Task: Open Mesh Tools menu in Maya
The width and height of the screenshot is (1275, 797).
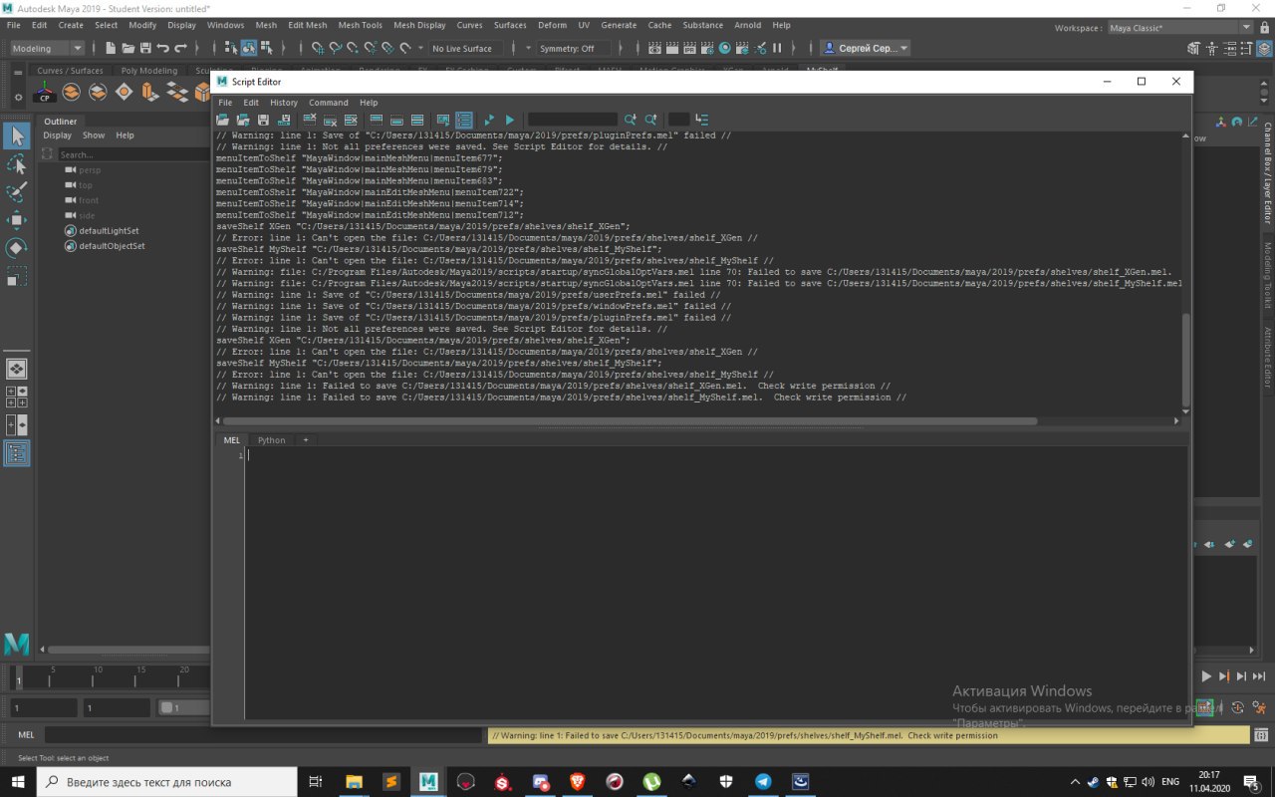Action: click(x=359, y=25)
